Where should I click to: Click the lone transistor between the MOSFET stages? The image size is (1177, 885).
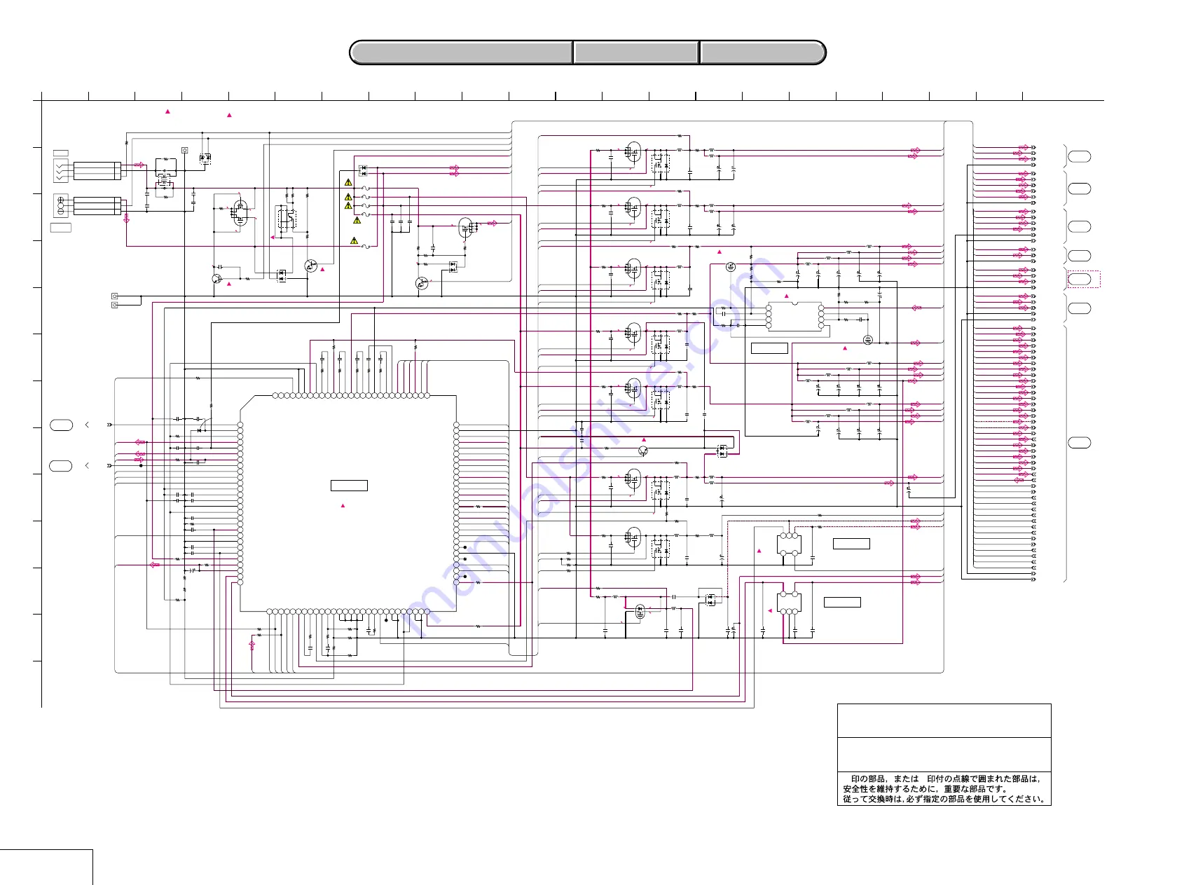643,451
